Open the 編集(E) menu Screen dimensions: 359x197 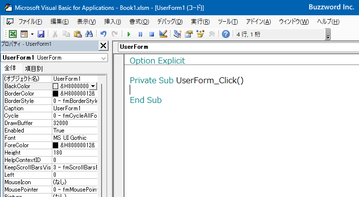coord(60,22)
